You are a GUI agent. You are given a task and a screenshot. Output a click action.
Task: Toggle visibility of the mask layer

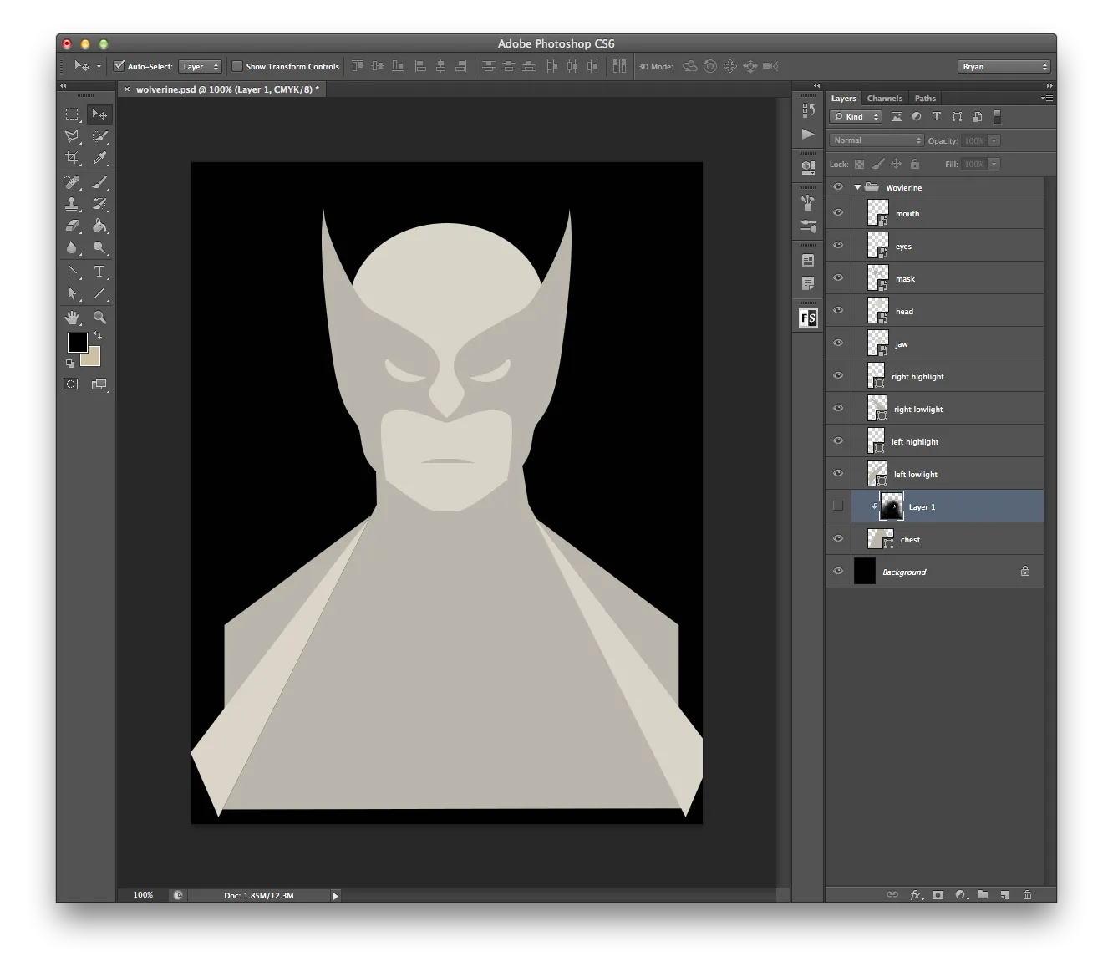pos(838,278)
